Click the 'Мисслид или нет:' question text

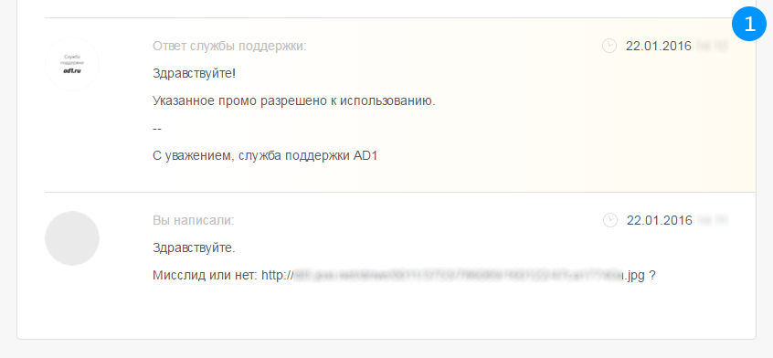click(205, 276)
